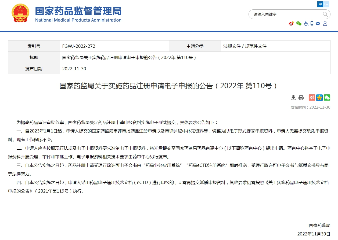
Task: Click the printer icon above the article
Action: (301, 98)
